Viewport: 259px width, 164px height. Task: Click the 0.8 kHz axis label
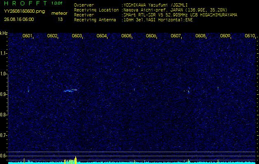click(3, 115)
